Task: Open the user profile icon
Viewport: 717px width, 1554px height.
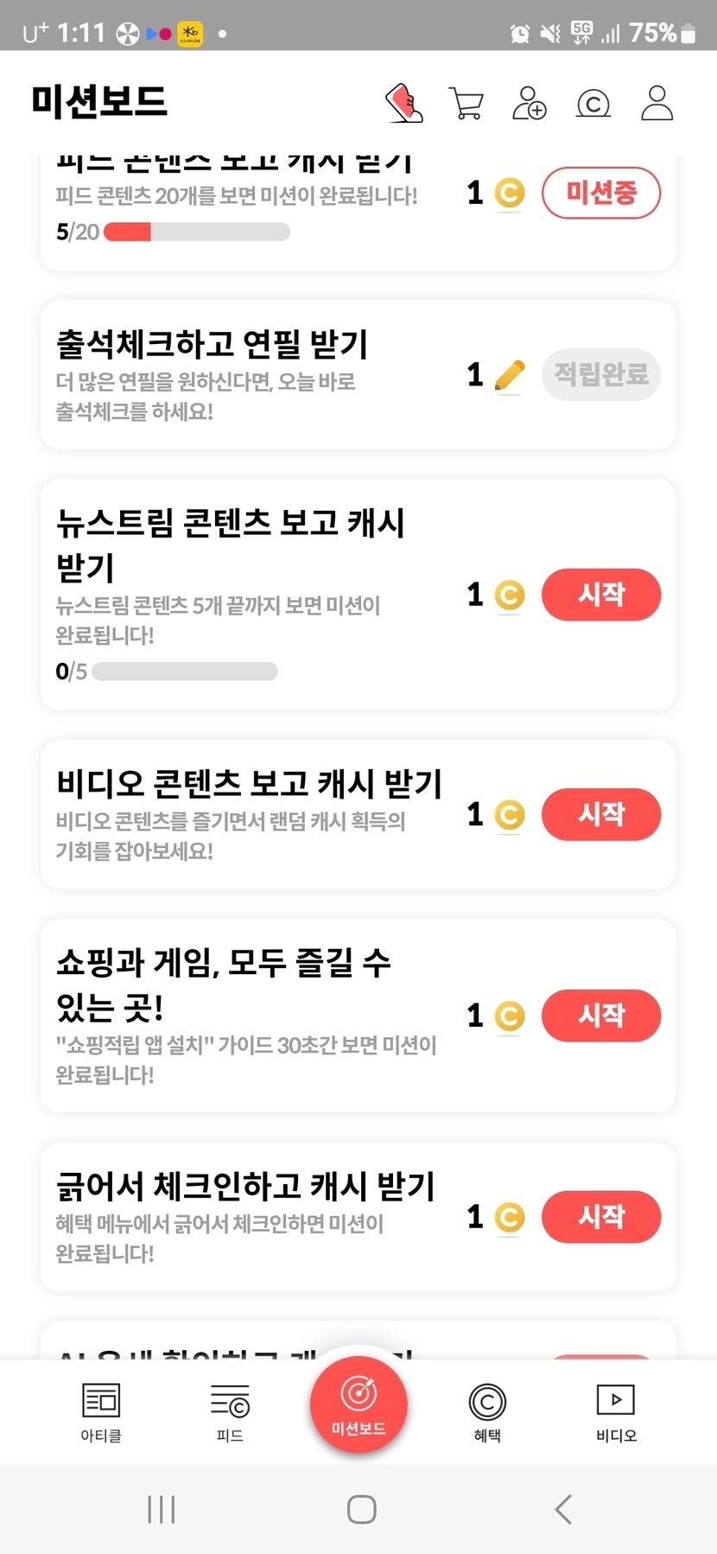Action: pos(657,103)
